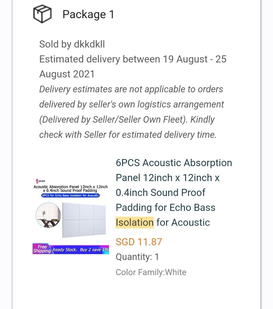Tap the "Ready Stock, Buy 2 save 1%" banner
273x309 pixels.
click(x=80, y=250)
